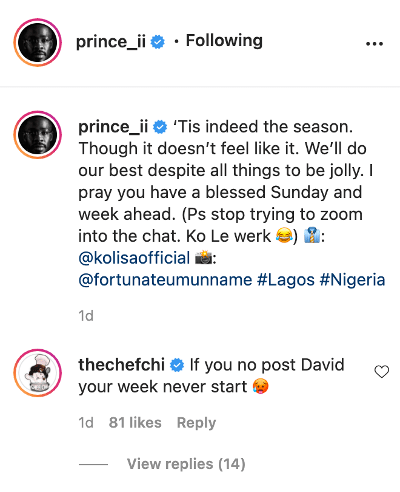Click the 1d timestamp under the caption

click(x=86, y=316)
